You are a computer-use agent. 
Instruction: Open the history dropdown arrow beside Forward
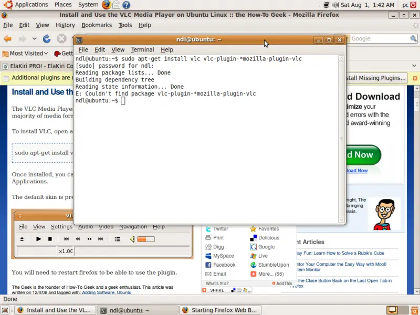point(34,39)
